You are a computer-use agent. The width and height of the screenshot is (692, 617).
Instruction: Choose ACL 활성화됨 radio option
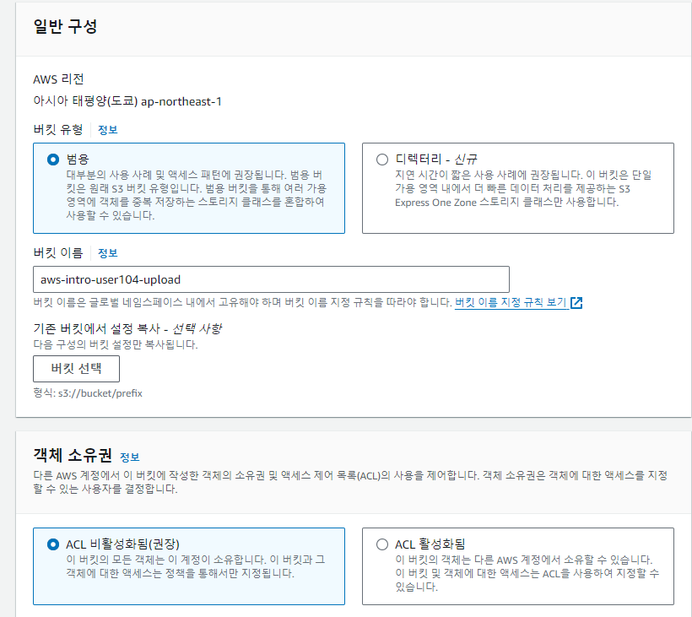click(382, 544)
